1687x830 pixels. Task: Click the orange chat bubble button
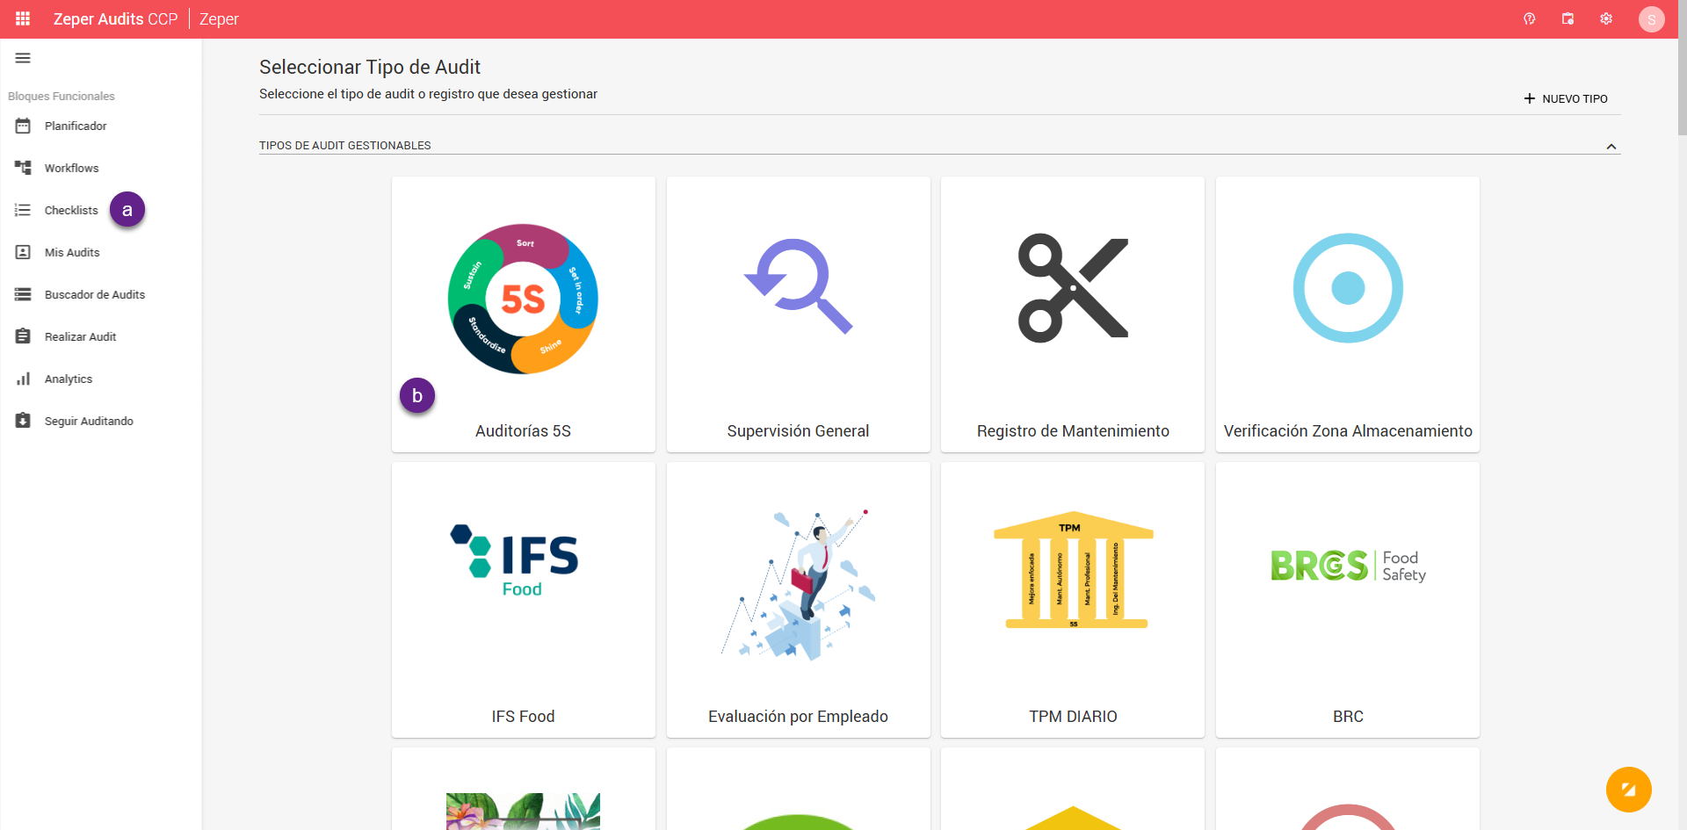pos(1629,790)
